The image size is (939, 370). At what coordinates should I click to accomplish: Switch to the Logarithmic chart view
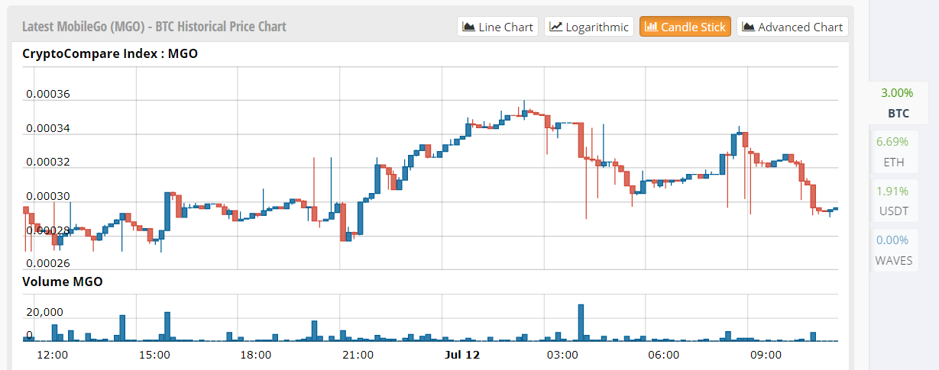[589, 27]
